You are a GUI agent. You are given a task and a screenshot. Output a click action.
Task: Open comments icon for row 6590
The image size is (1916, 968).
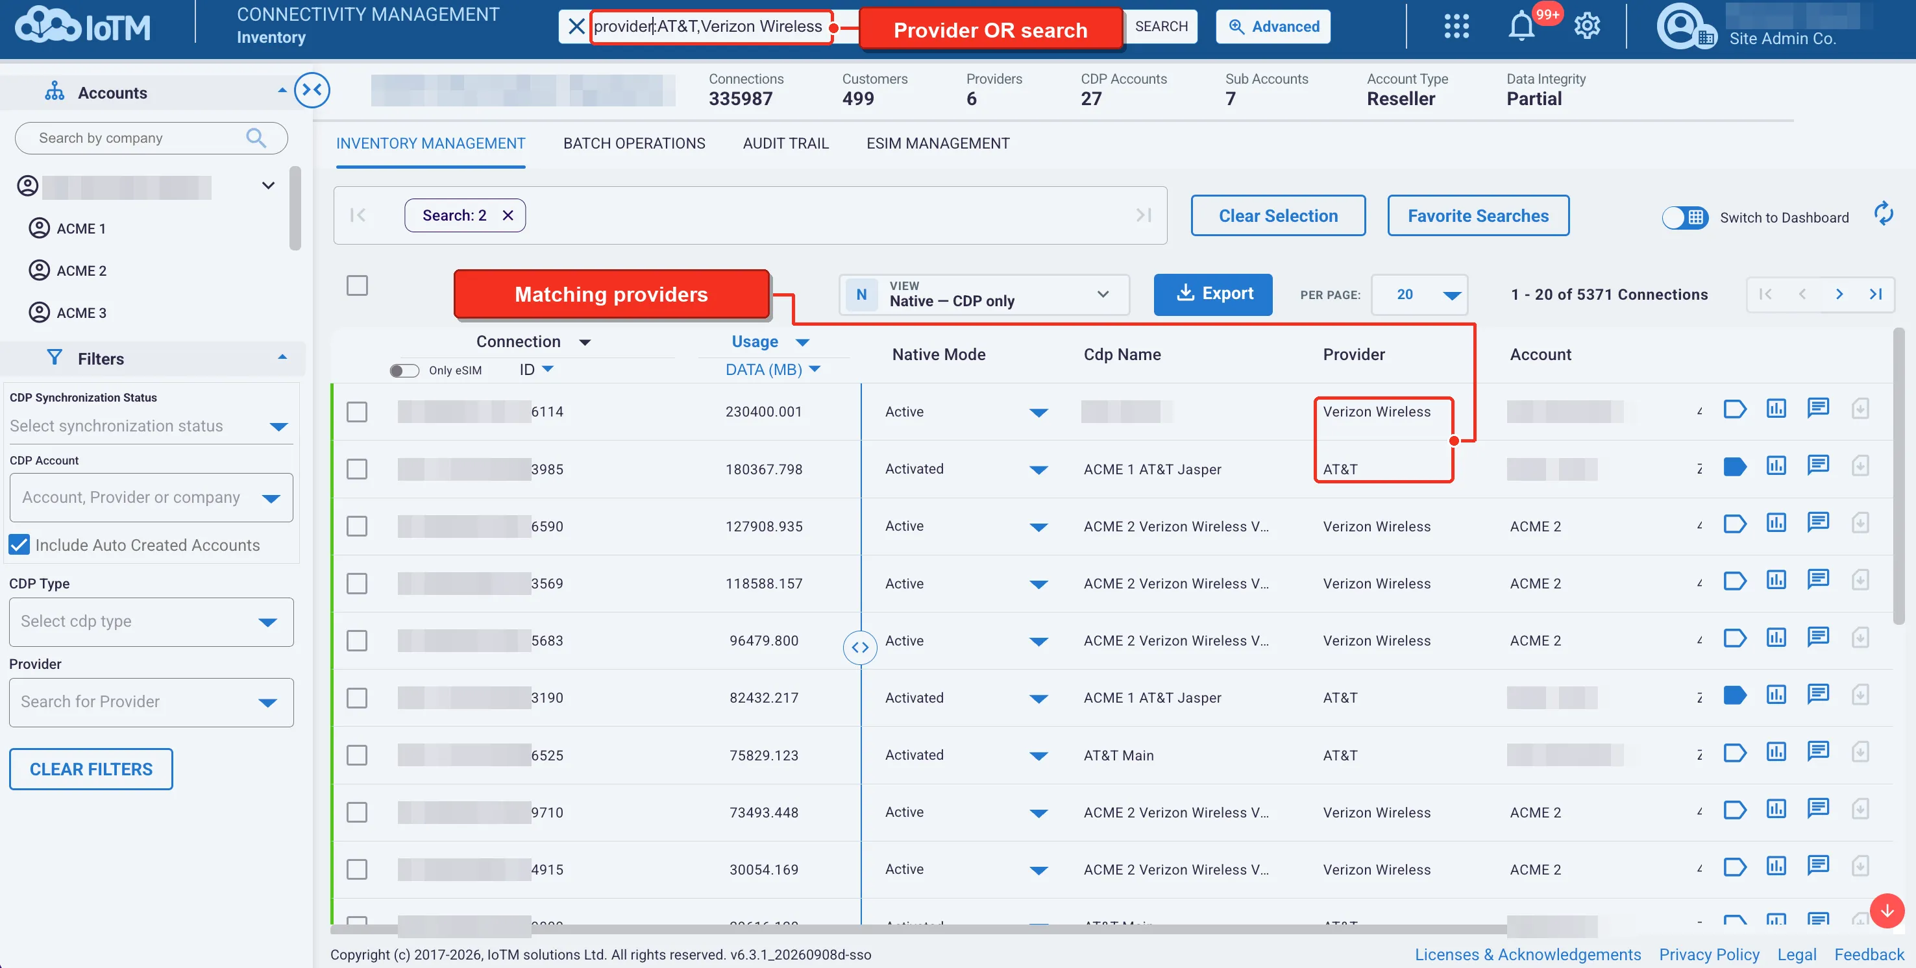click(1818, 523)
